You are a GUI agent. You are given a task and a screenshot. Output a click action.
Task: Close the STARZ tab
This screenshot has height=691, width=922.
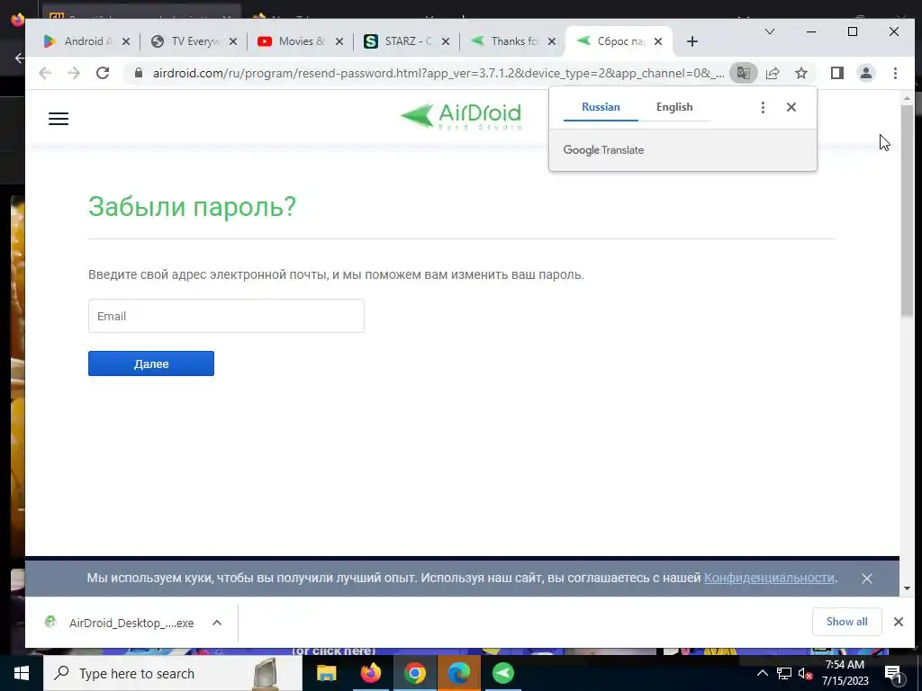446,41
